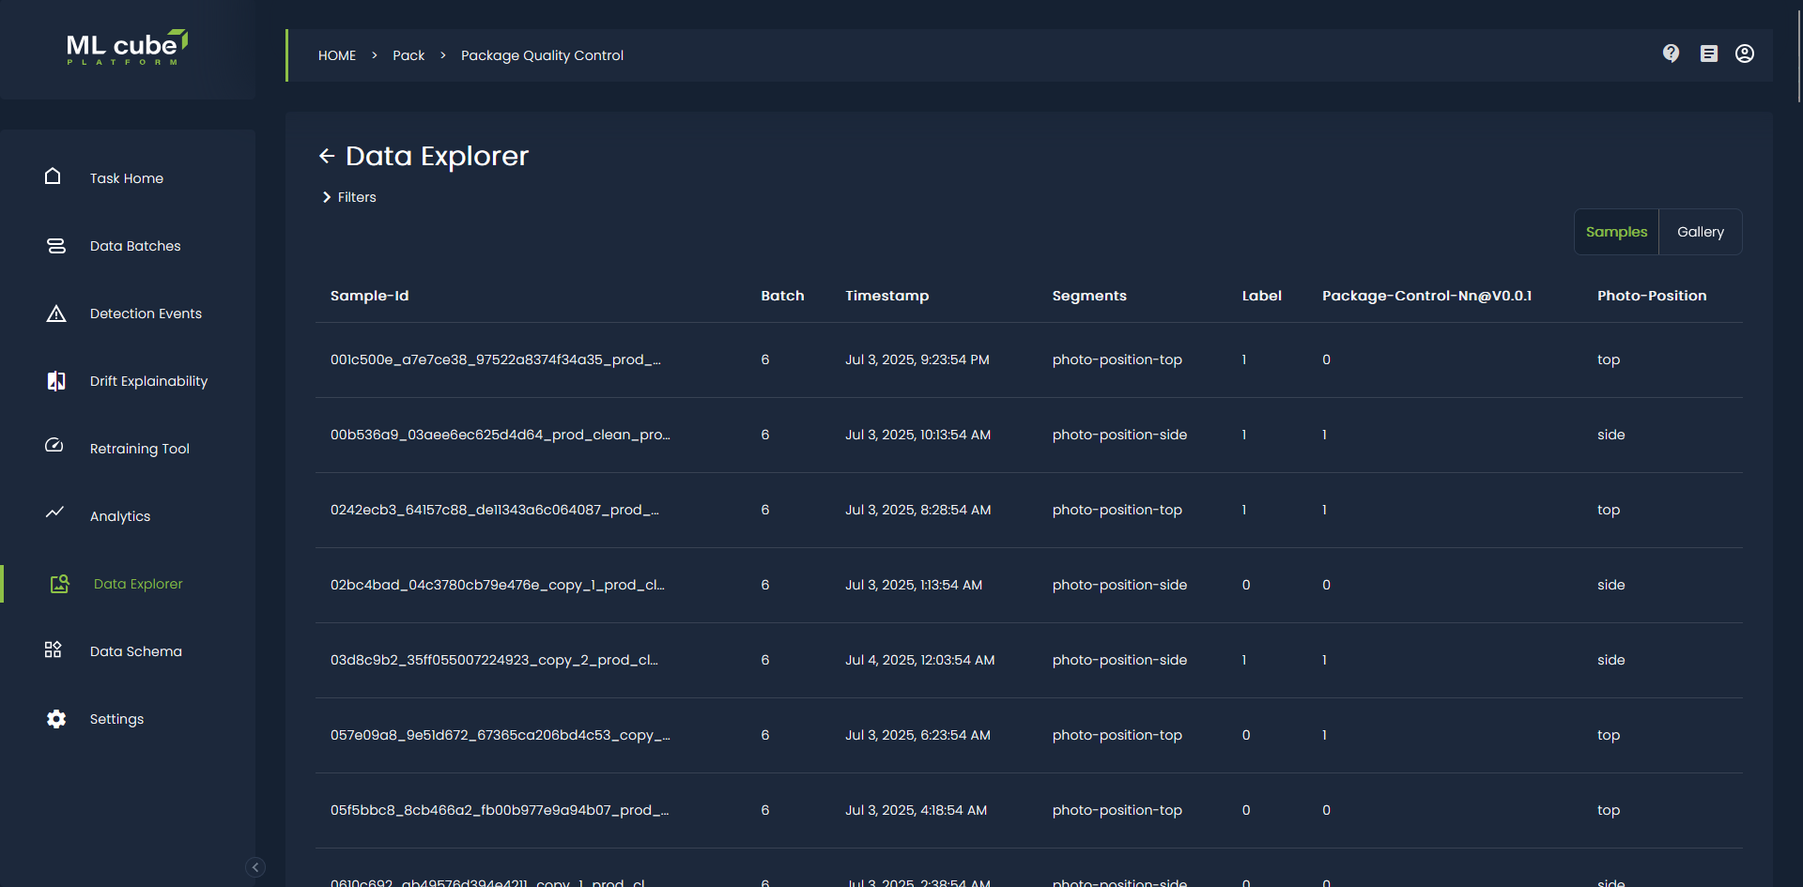Click the Task Home house icon
This screenshot has height=887, width=1803.
pos(53,176)
